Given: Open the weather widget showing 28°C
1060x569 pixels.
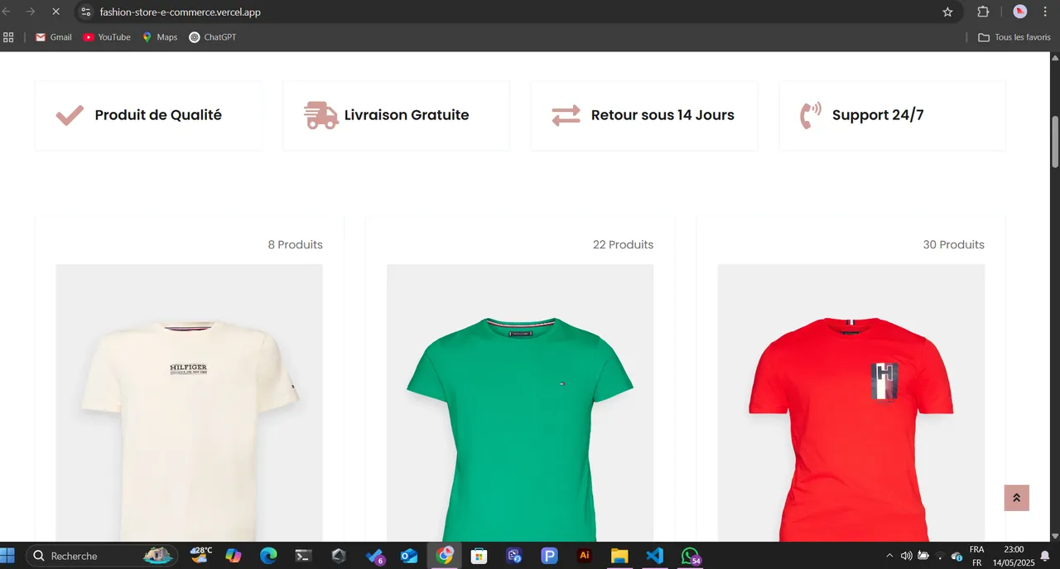Looking at the screenshot, I should pyautogui.click(x=201, y=556).
